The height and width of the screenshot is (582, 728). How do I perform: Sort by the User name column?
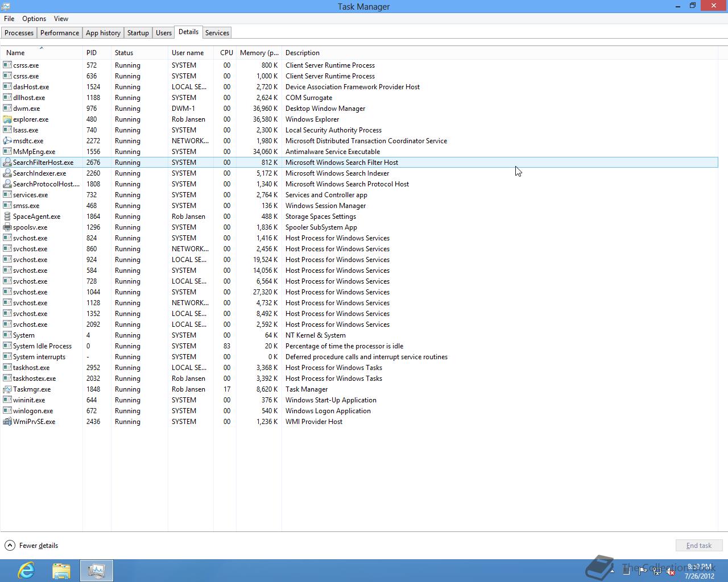(191, 52)
